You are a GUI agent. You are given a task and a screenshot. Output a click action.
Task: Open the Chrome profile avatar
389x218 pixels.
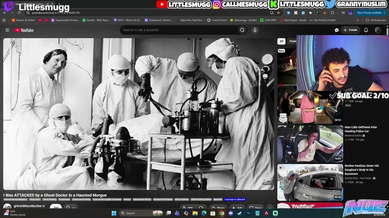pyautogui.click(x=350, y=13)
